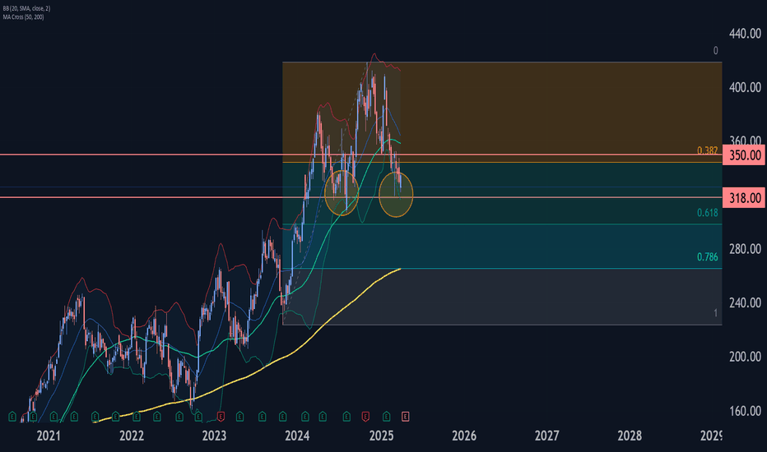This screenshot has width=767, height=452.
Task: Click the 0.382 Fibonacci level label
Action: coord(707,150)
